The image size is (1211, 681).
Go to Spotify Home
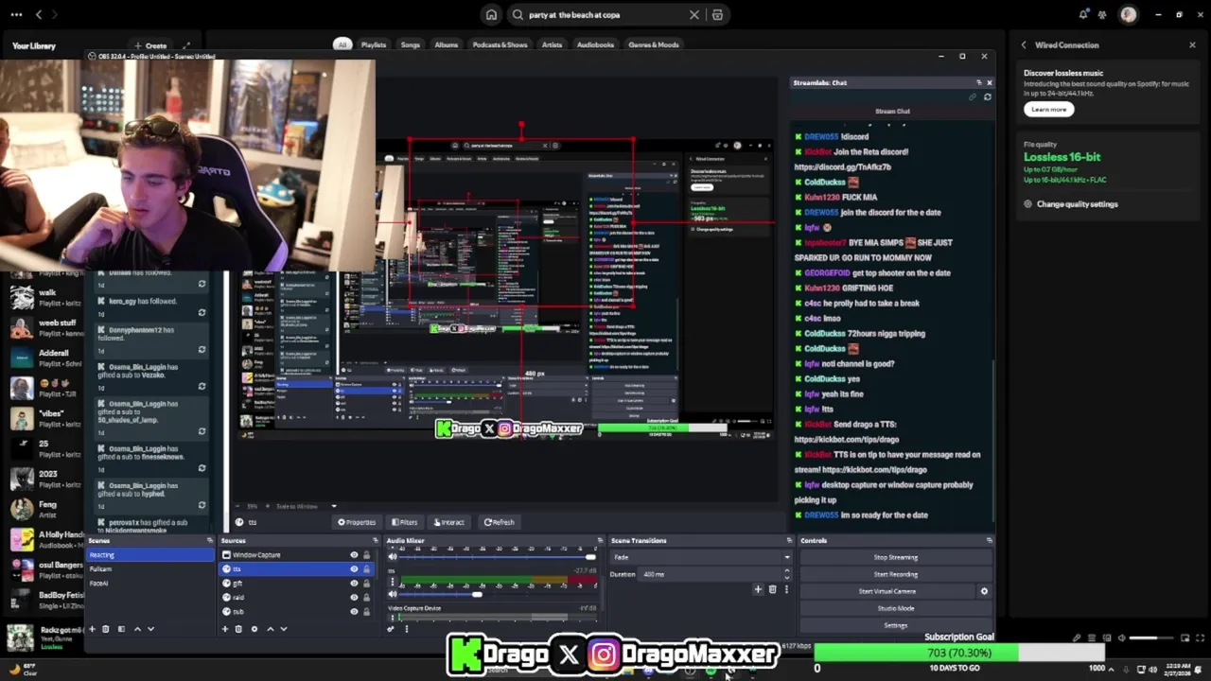point(491,14)
